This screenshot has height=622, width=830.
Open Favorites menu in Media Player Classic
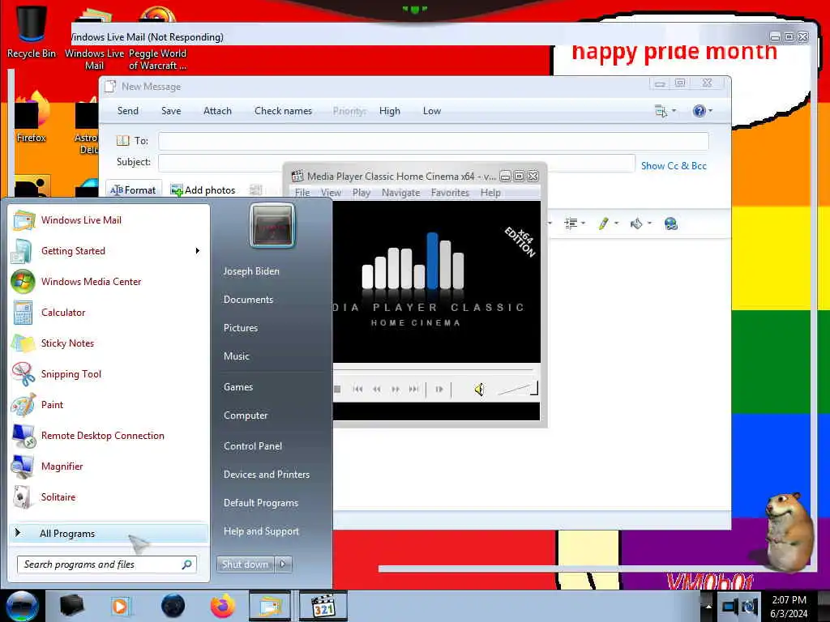[450, 193]
